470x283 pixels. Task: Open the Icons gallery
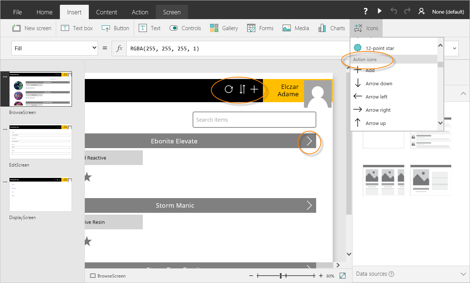pyautogui.click(x=366, y=28)
